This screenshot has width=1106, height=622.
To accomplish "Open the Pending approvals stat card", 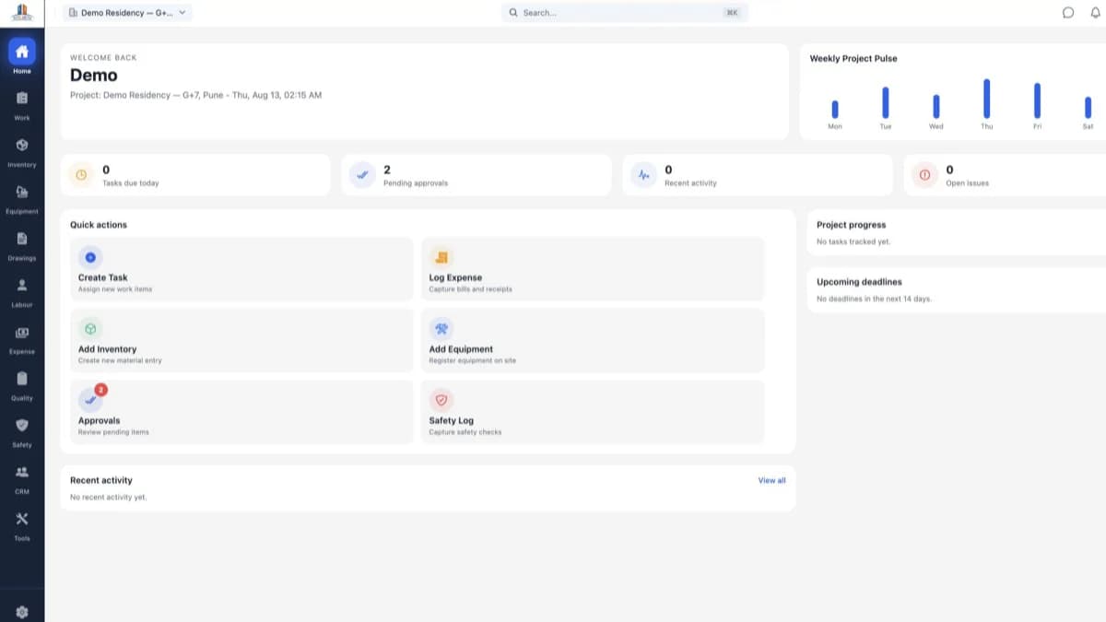I will pos(476,175).
